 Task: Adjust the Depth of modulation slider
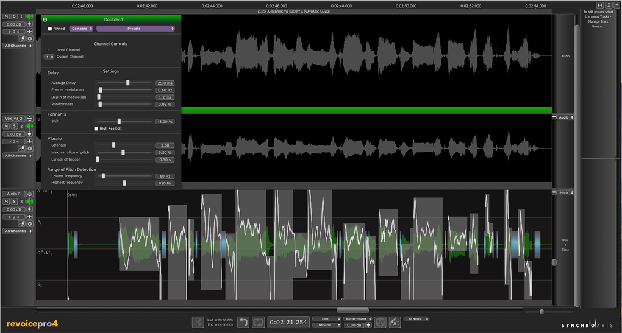(x=99, y=97)
